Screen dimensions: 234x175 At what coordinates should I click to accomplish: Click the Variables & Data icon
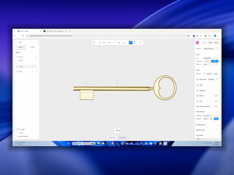218,125
